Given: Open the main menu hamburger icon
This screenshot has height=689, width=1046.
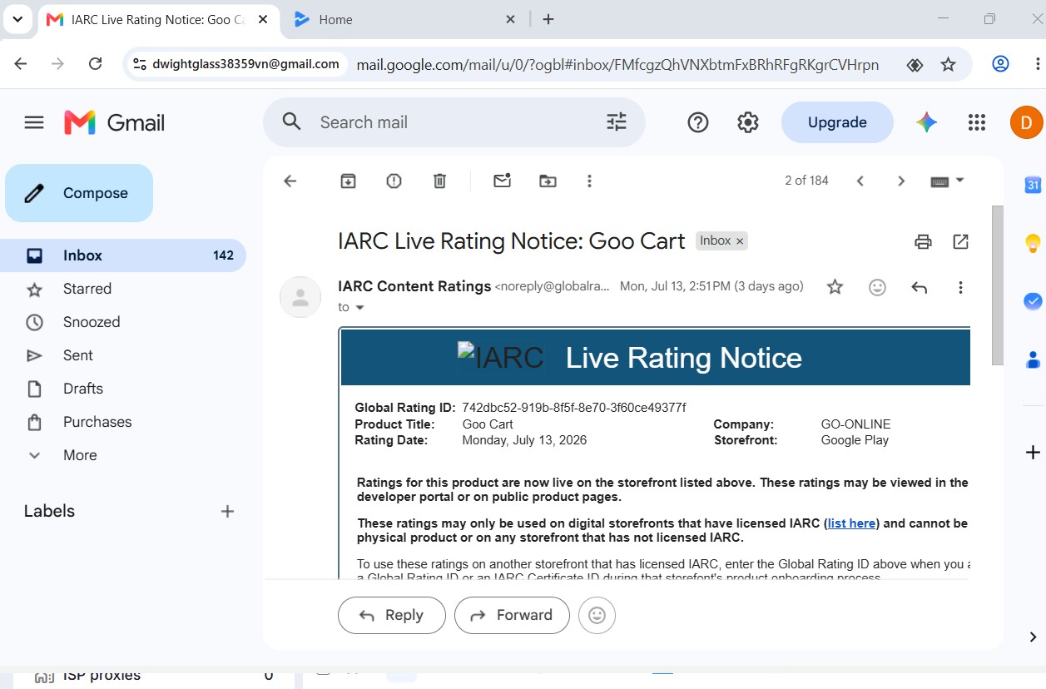Looking at the screenshot, I should pos(34,122).
